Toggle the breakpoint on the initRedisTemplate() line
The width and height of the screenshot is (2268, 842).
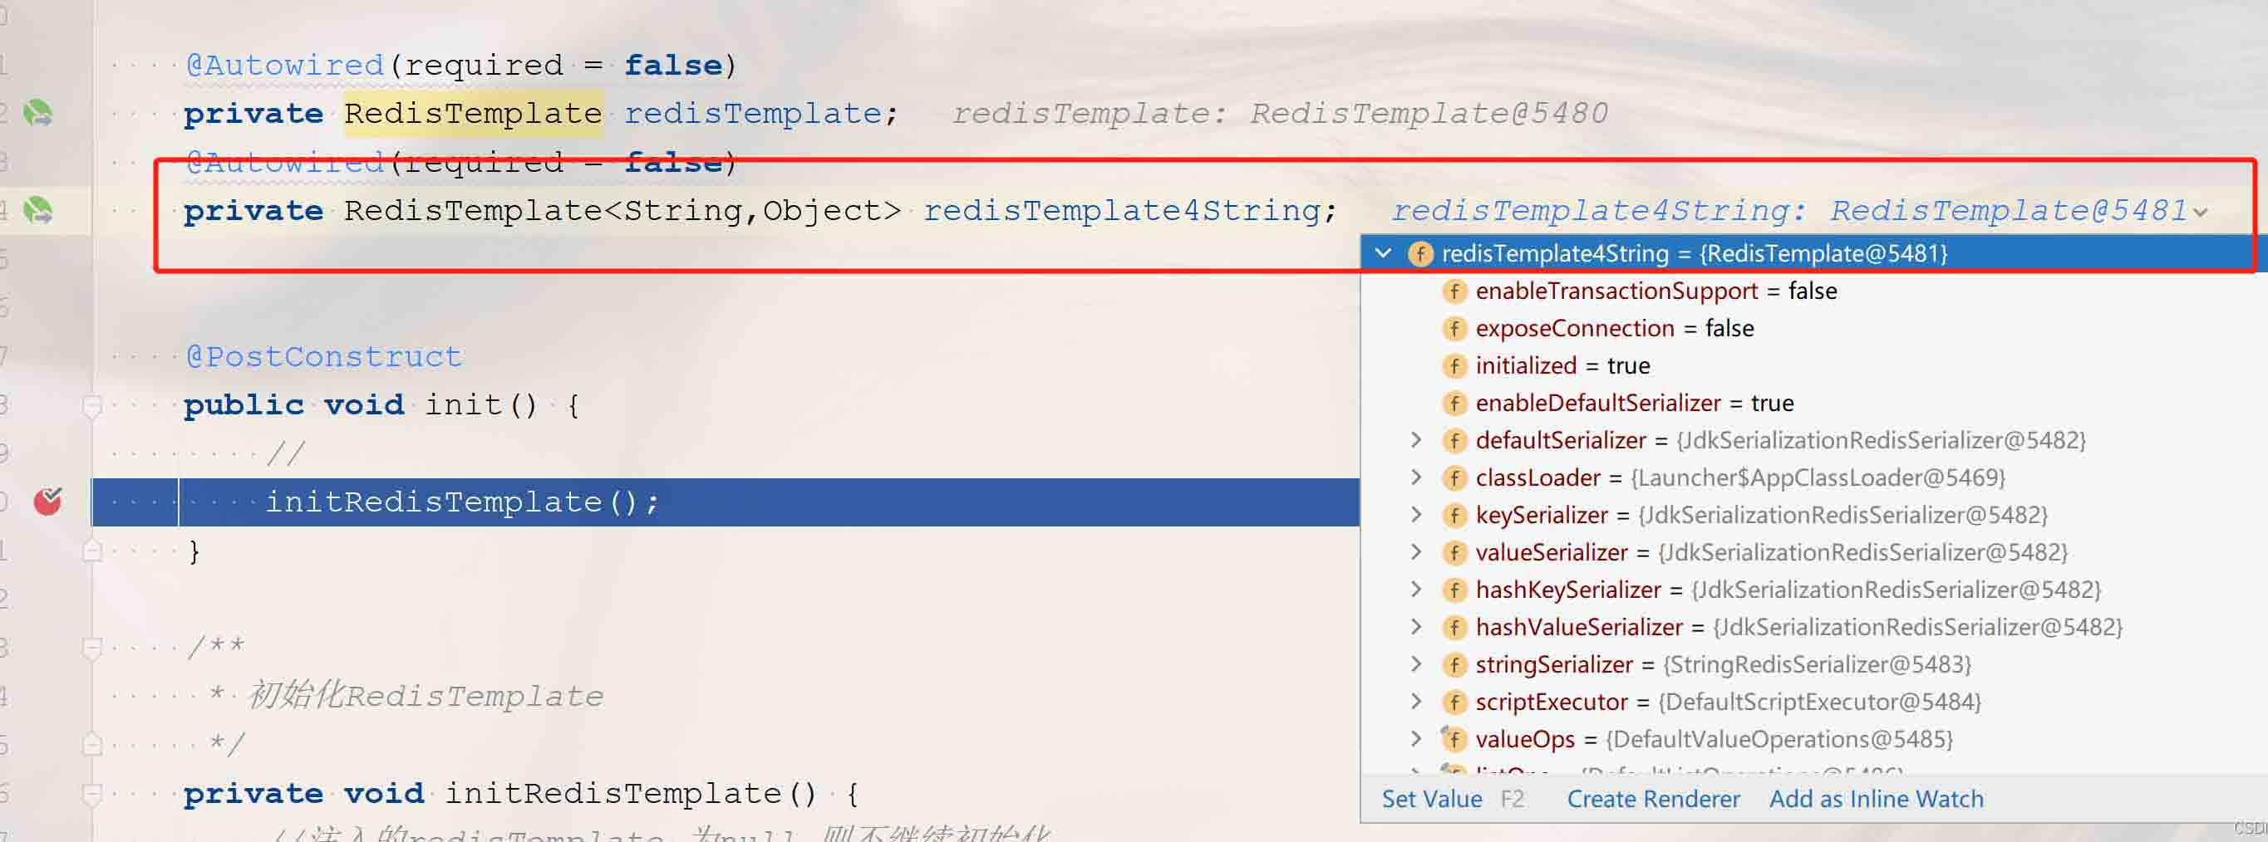[x=47, y=502]
